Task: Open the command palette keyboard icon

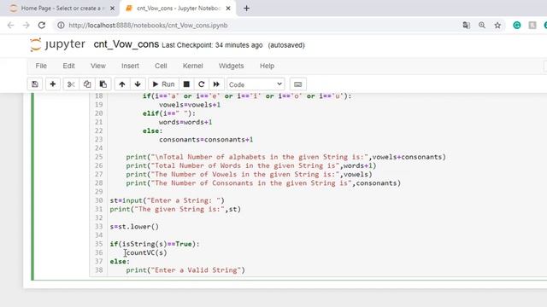Action: point(298,84)
